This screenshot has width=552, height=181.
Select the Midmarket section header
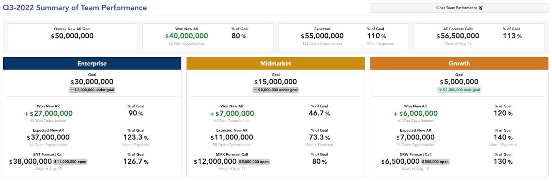click(276, 63)
